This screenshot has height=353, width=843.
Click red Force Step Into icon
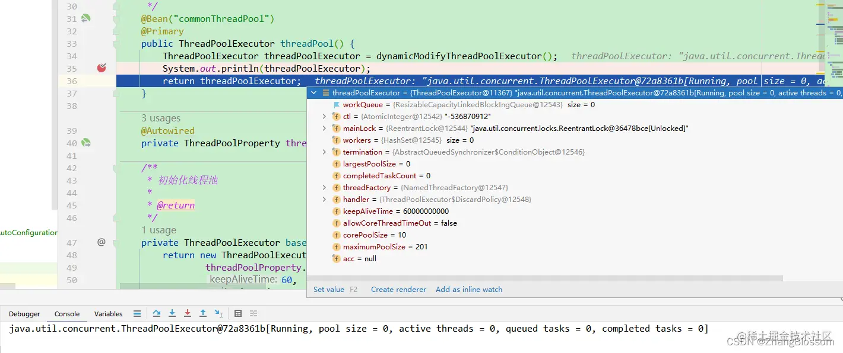click(x=188, y=313)
